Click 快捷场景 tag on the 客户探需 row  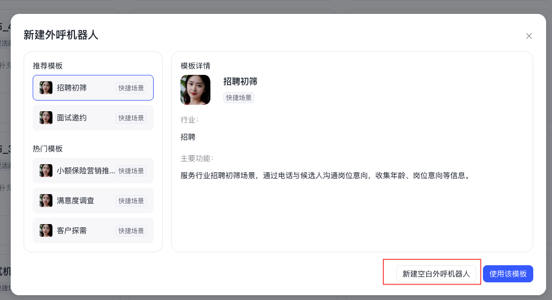131,230
